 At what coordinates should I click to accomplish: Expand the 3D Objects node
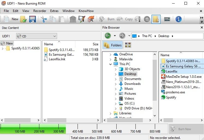tap(116, 69)
